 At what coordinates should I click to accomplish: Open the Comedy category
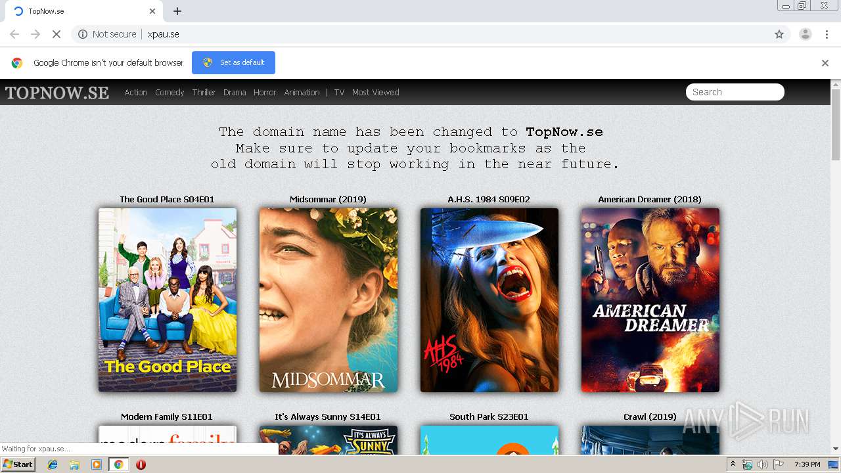[170, 93]
